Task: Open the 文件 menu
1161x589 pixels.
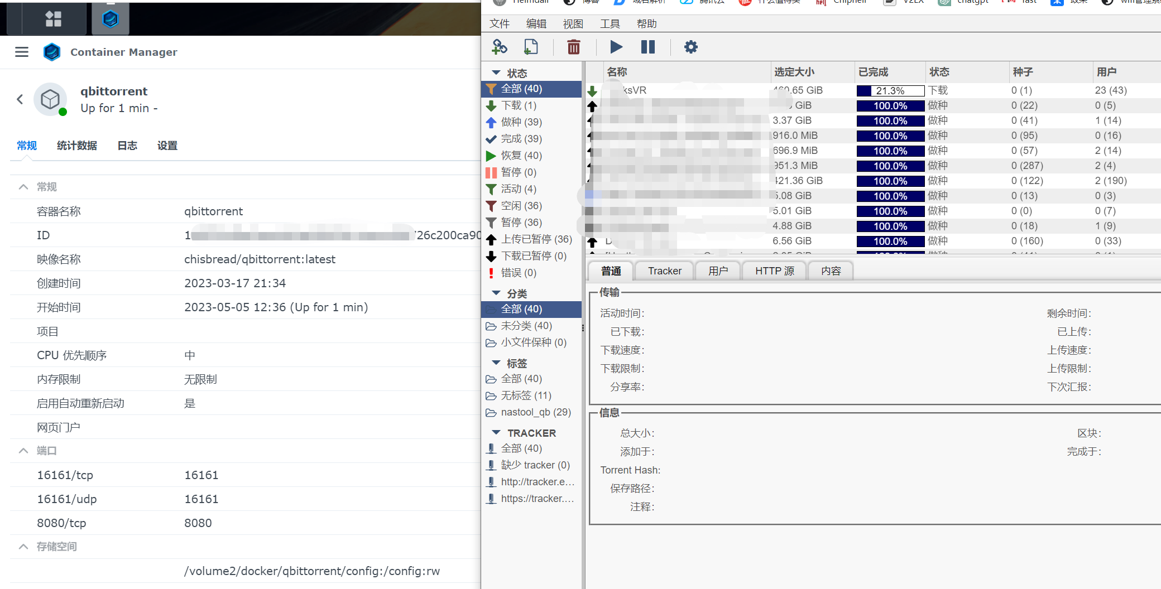Action: tap(500, 23)
